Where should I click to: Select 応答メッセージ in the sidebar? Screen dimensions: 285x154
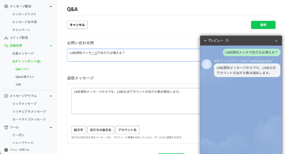click(23, 53)
